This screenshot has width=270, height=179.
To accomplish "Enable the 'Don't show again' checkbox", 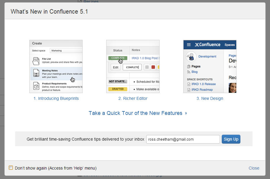I will tap(11, 168).
